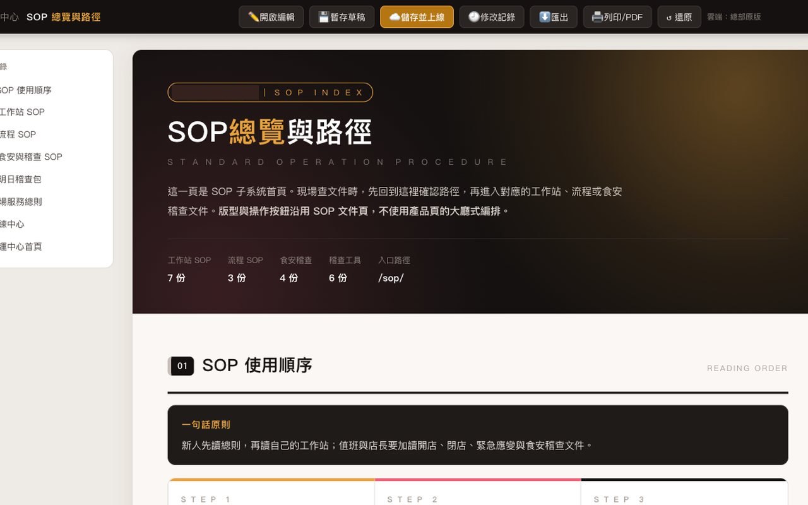The width and height of the screenshot is (808, 505).
Task: Click the 還原 button
Action: [679, 17]
